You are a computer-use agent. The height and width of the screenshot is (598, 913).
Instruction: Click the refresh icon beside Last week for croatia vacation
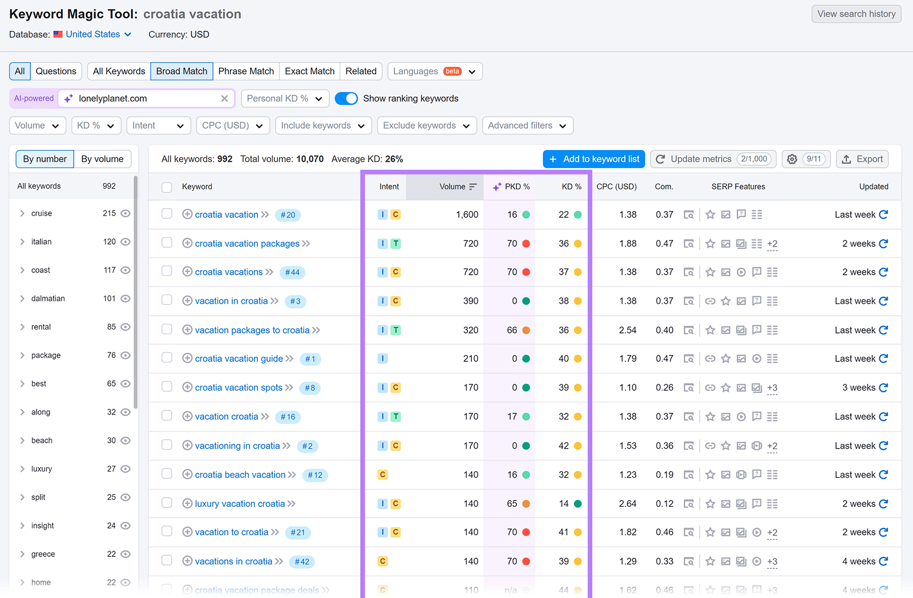coord(884,215)
